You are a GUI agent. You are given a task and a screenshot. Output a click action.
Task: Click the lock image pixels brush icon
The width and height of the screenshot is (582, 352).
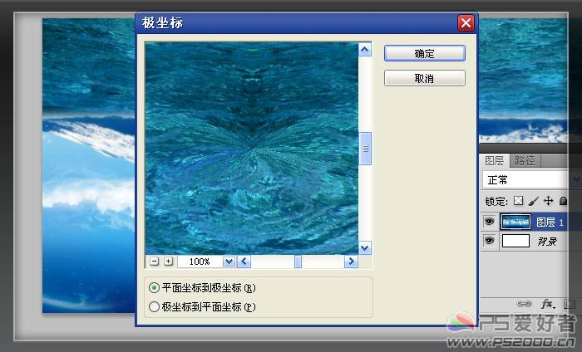pyautogui.click(x=533, y=201)
